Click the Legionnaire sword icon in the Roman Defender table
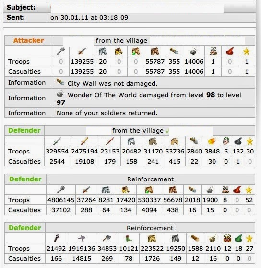 [x=57, y=141]
